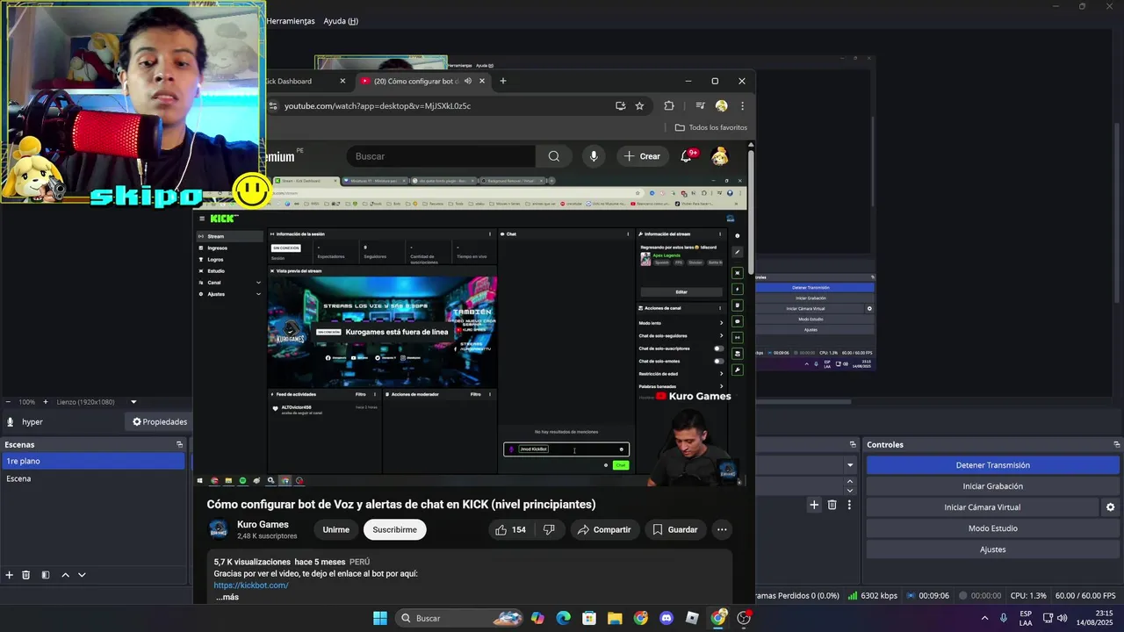Undock the Escenas panel
Screen dimensions: 1124x632
click(x=179, y=445)
